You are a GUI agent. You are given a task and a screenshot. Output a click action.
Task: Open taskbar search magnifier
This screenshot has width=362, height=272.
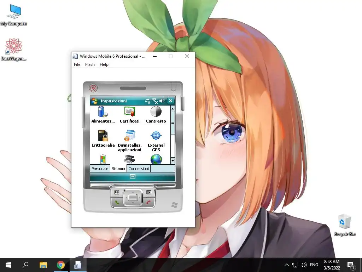pyautogui.click(x=25, y=265)
